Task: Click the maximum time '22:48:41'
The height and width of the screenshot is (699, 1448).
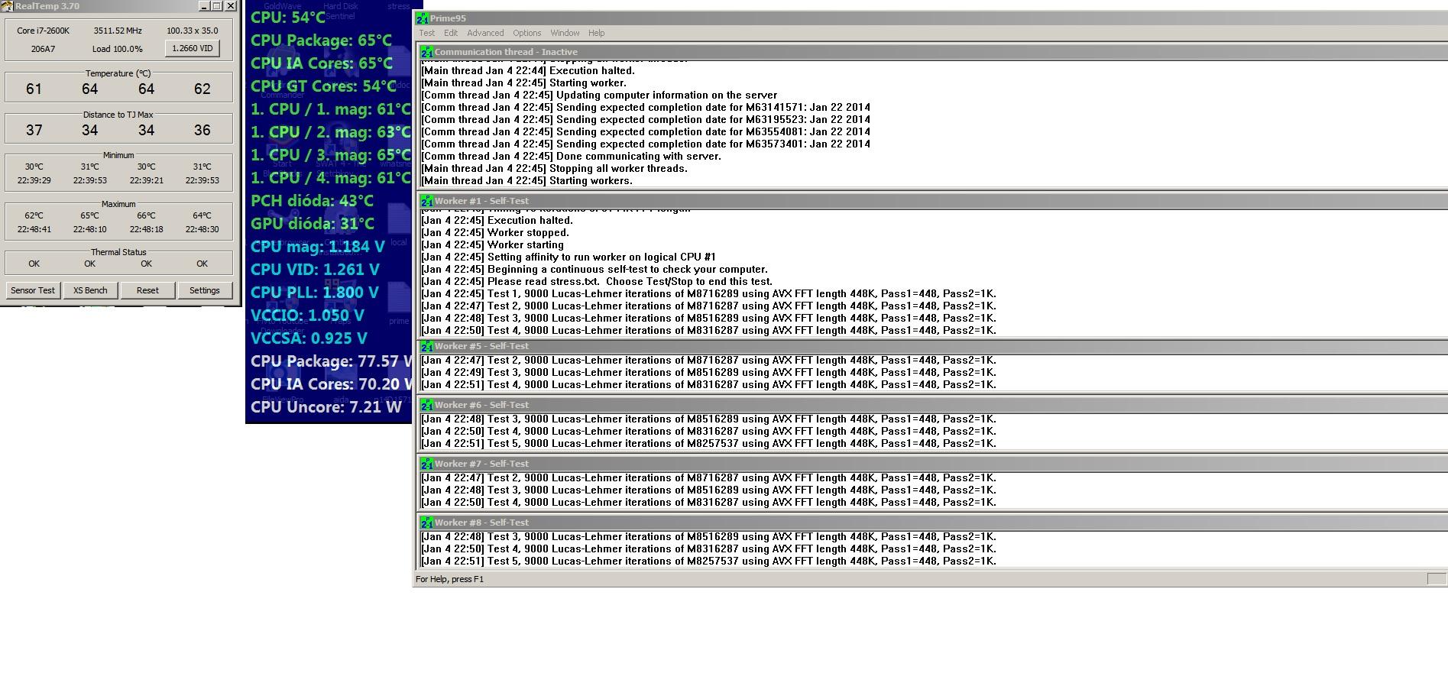Action: pos(34,229)
